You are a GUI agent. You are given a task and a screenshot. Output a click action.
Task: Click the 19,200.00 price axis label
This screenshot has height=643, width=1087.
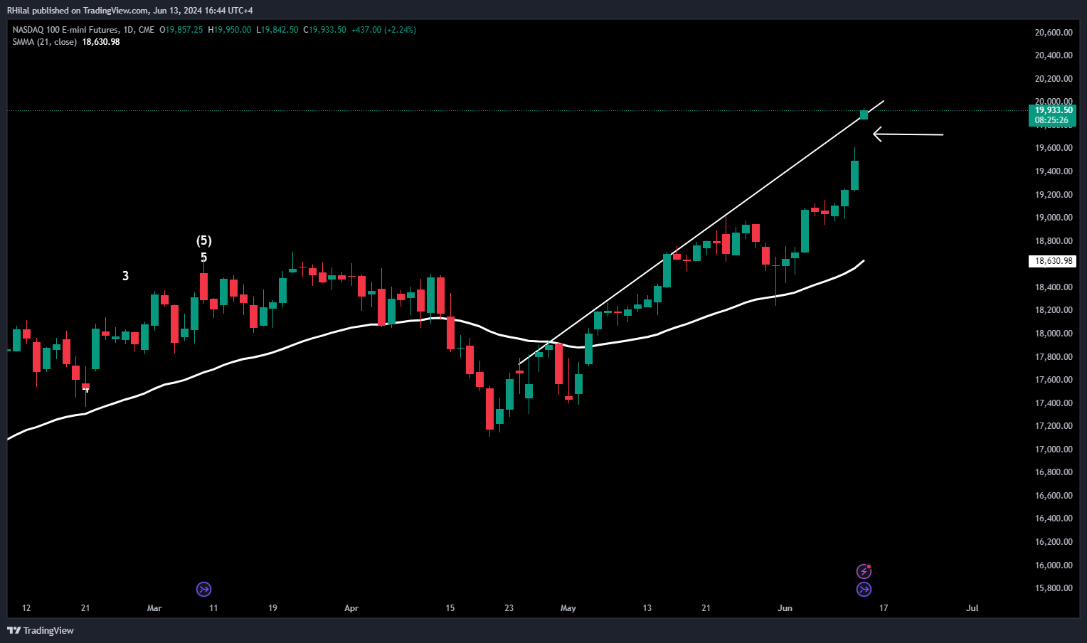pyautogui.click(x=1054, y=195)
